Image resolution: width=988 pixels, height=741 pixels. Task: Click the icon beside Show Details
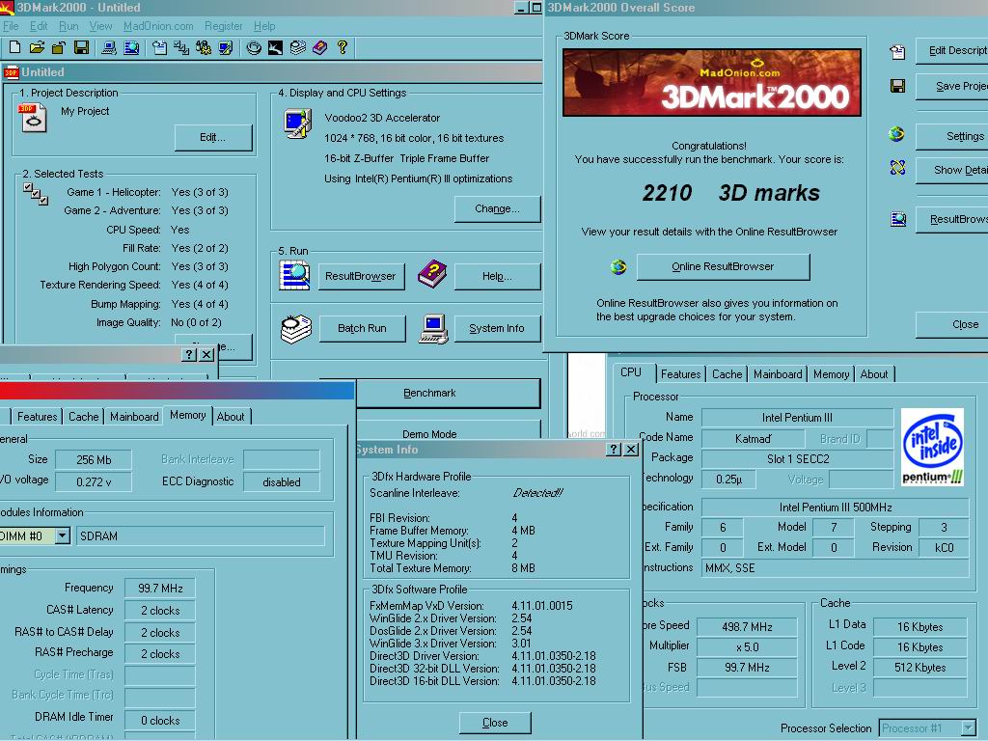coord(897,168)
